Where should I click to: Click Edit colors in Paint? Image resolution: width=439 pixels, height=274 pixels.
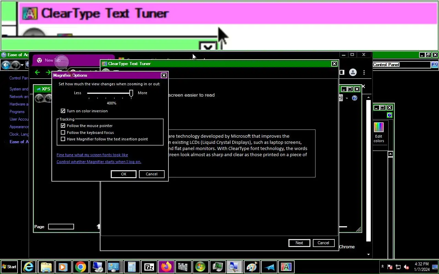(379, 133)
